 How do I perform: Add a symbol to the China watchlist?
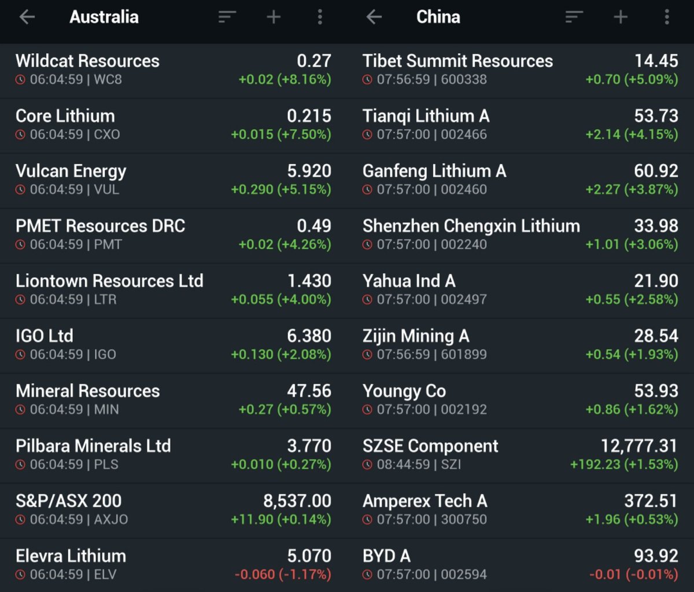click(x=621, y=17)
